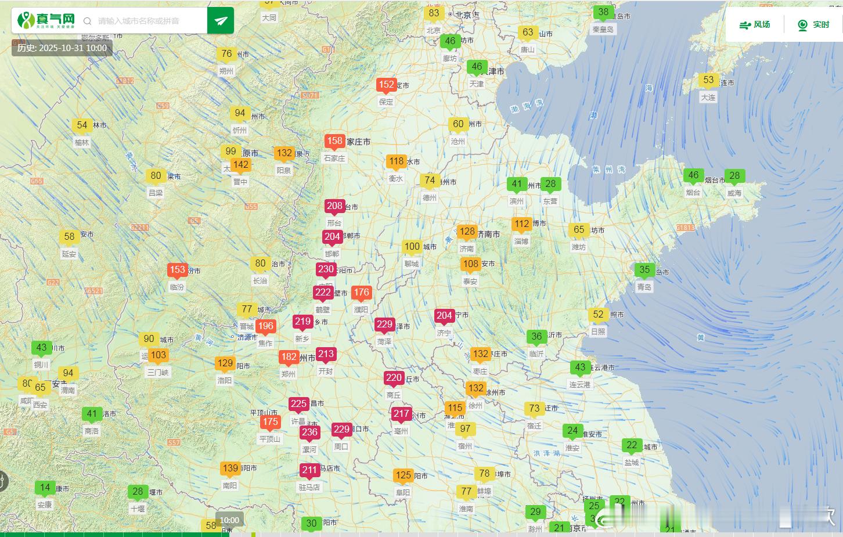Select the 榆林 marker showing 54
The width and height of the screenshot is (843, 537).
coord(82,126)
